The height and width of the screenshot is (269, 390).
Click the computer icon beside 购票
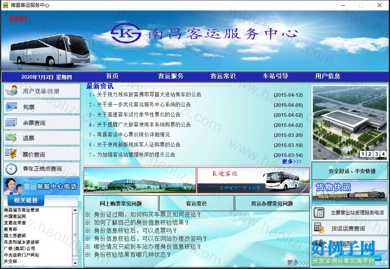coord(11,106)
